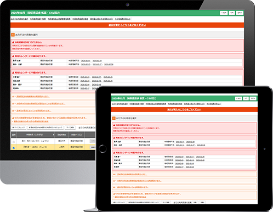
Task: Click the warning icon in monitor's fourth orange notice
Action: [13, 118]
